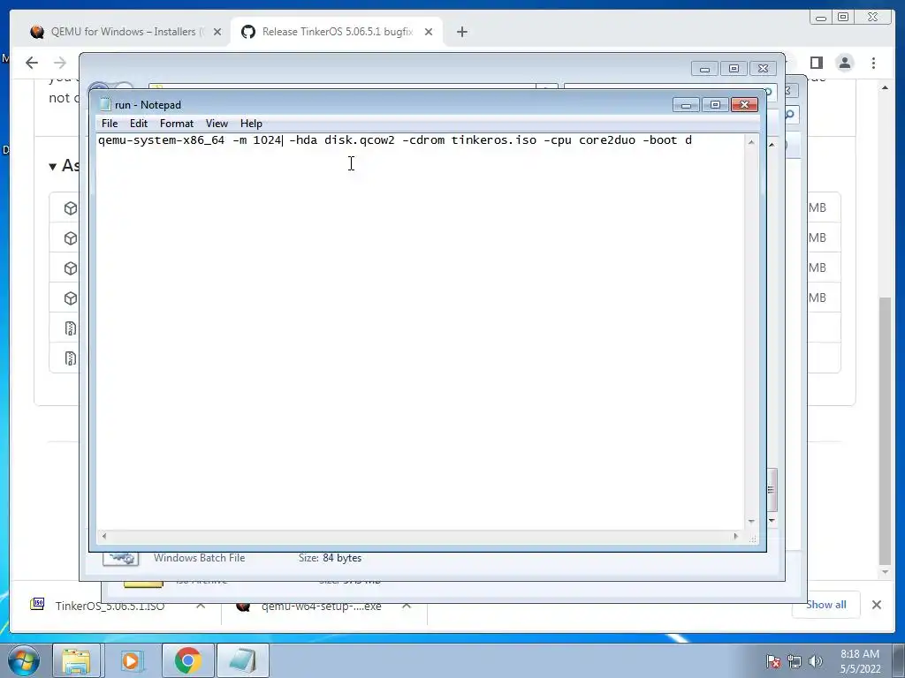Maximize the run - Notepad window
905x678 pixels.
[x=715, y=105]
